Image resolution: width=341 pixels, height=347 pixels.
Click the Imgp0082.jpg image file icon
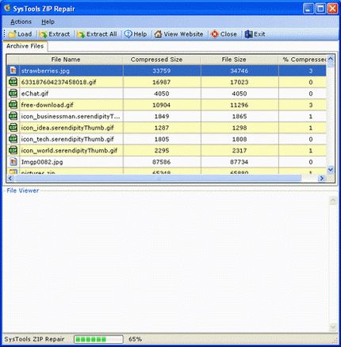pos(13,161)
